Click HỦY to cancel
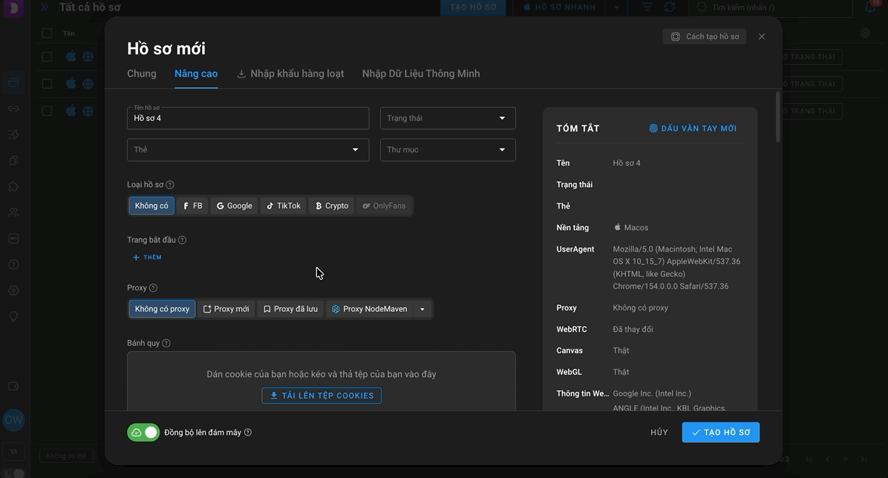Image resolution: width=888 pixels, height=478 pixels. 659,432
